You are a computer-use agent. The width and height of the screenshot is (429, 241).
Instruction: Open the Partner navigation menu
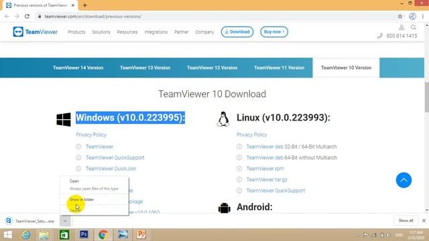click(x=182, y=32)
